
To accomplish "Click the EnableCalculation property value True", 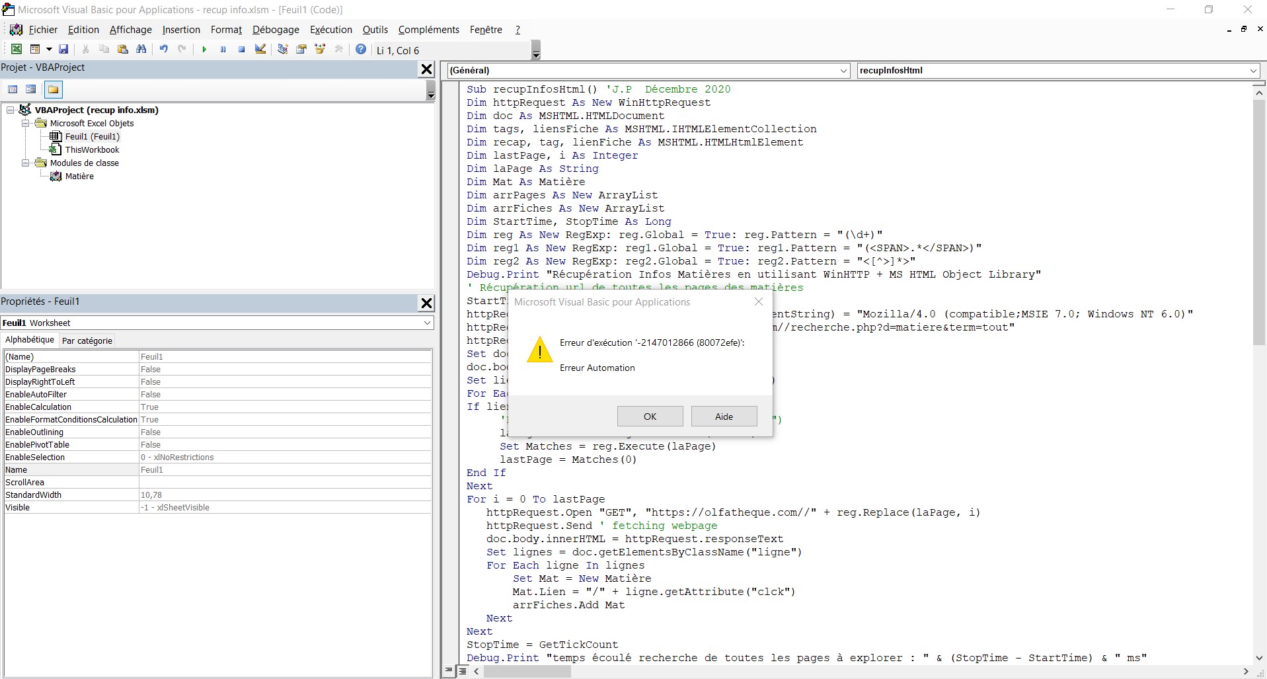I will point(285,407).
